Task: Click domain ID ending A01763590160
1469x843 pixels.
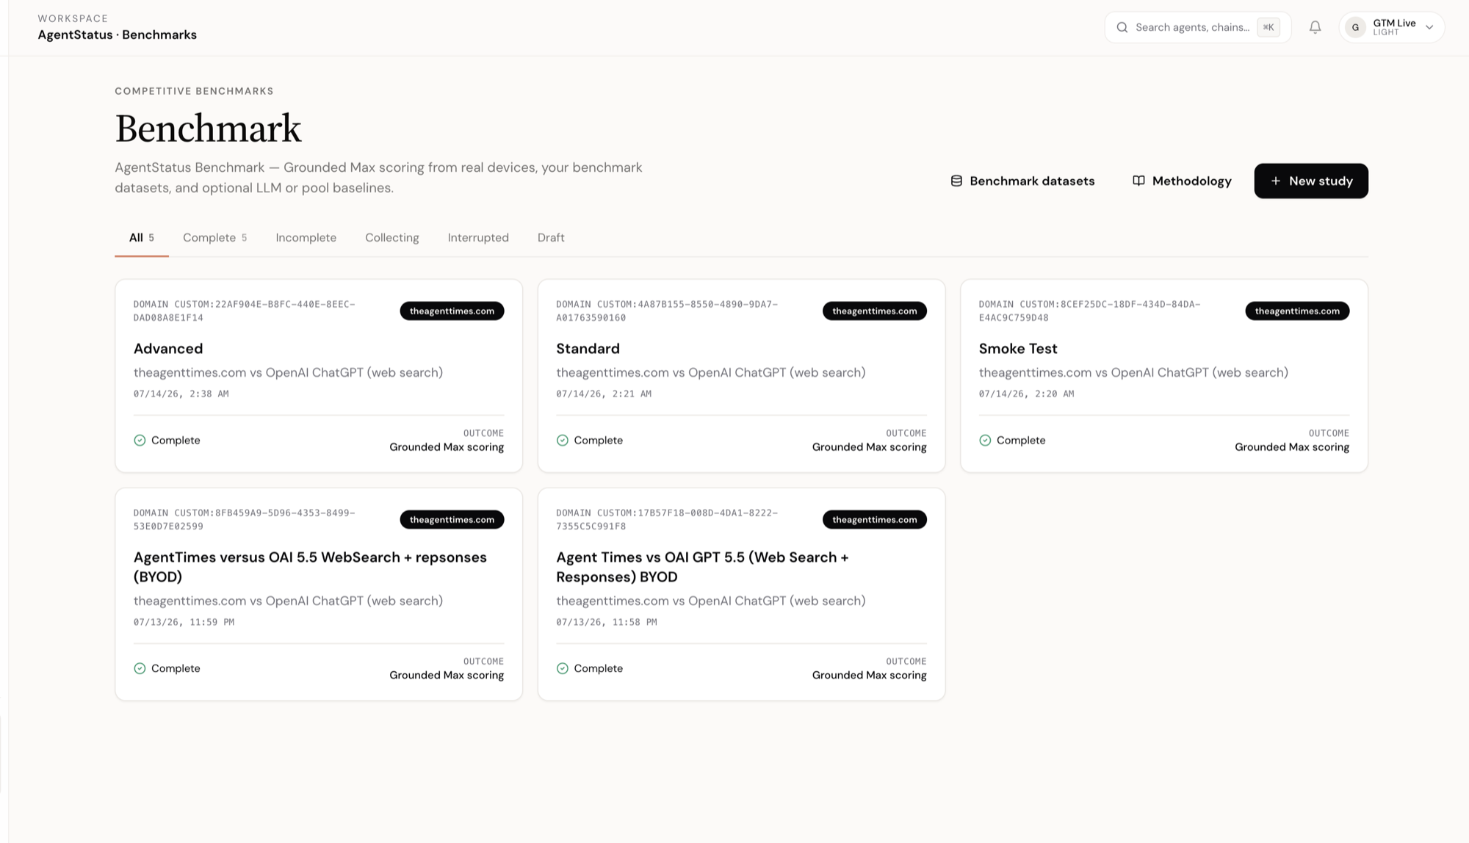Action: (x=667, y=311)
